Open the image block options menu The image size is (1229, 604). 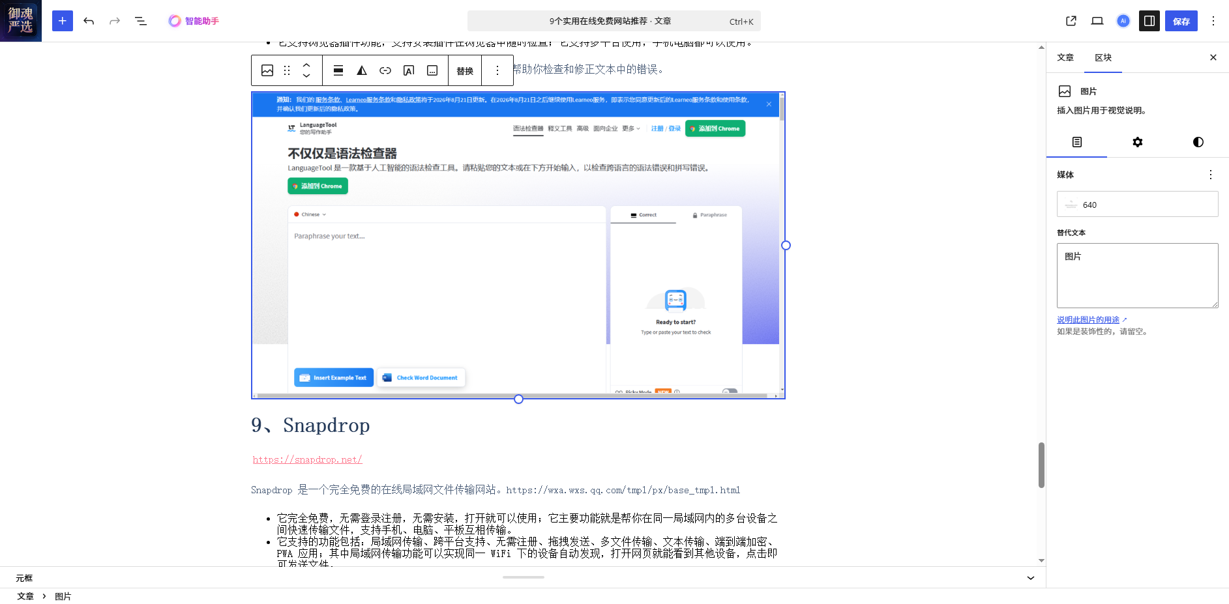[x=497, y=70]
